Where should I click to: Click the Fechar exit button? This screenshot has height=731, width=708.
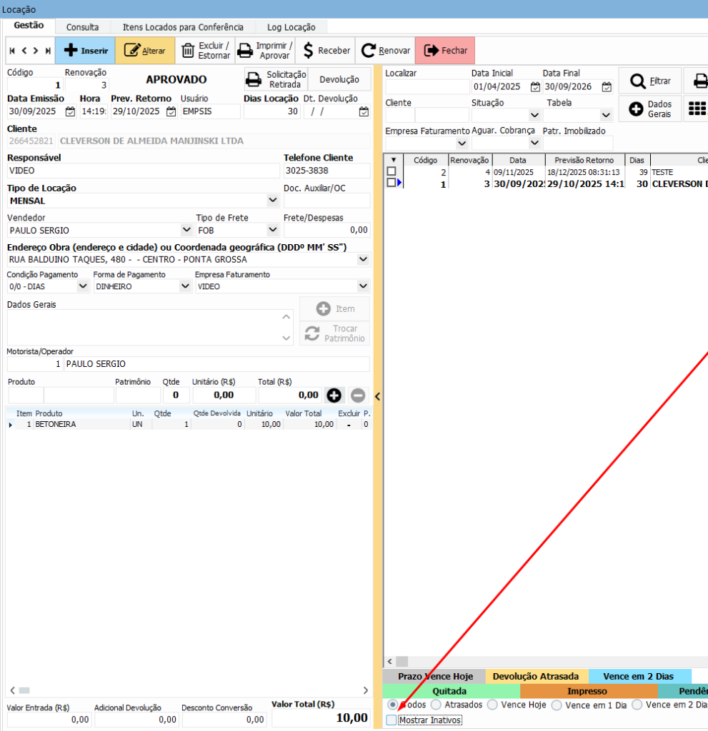pos(445,51)
